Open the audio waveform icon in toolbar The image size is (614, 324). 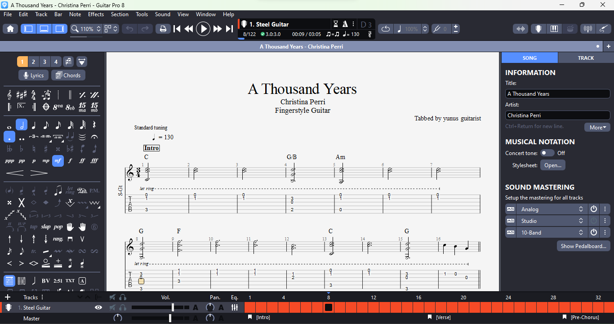tap(521, 29)
